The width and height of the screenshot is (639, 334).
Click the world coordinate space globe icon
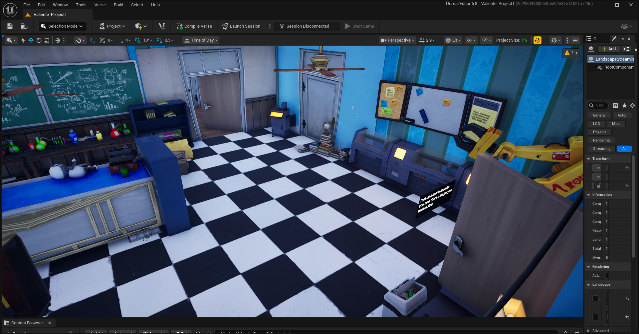pyautogui.click(x=58, y=40)
